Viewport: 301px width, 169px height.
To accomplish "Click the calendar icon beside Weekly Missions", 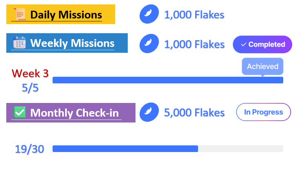I will click(19, 43).
